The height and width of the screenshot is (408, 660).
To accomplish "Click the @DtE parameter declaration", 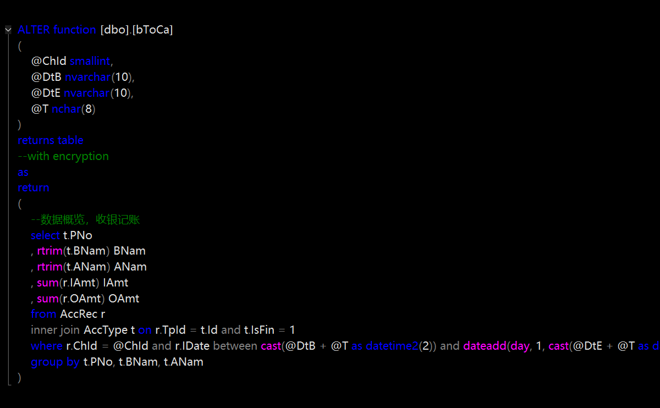I will 46,93.
